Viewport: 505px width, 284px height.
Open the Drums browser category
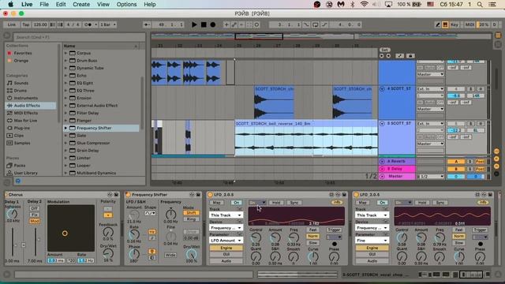[x=21, y=91]
